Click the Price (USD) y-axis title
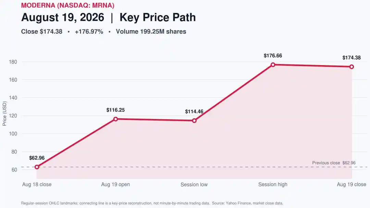This screenshot has height=208, width=370. [x=4, y=113]
